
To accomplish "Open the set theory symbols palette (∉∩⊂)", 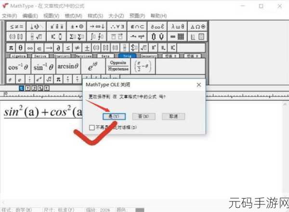I will [137, 27].
